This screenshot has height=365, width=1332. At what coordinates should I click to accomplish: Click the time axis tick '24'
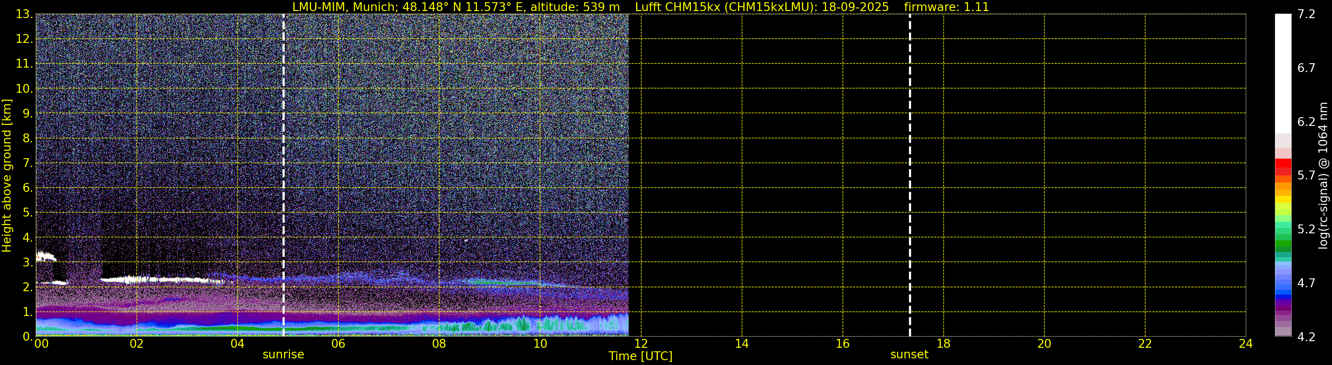click(1246, 344)
